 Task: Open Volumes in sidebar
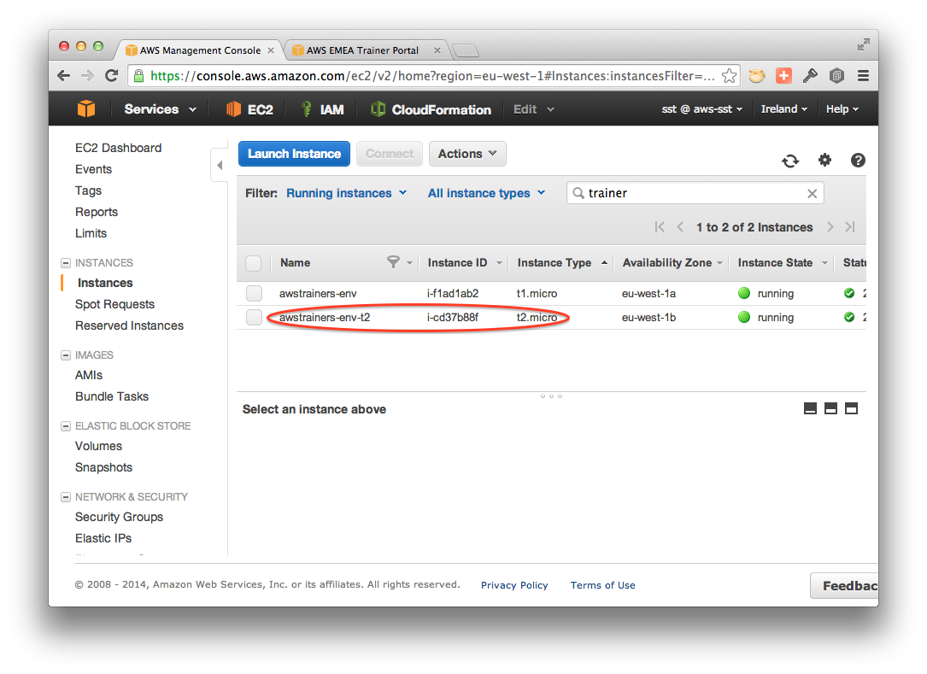99,447
